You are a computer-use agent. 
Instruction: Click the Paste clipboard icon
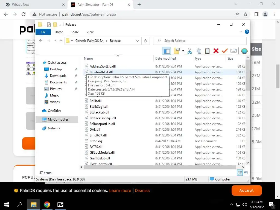[x=207, y=51]
